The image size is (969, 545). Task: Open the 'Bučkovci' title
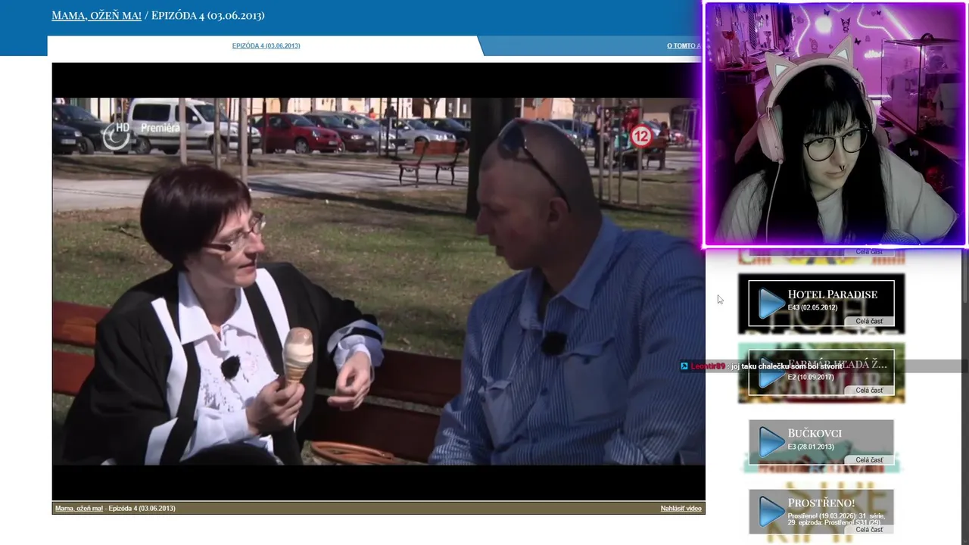(x=815, y=434)
